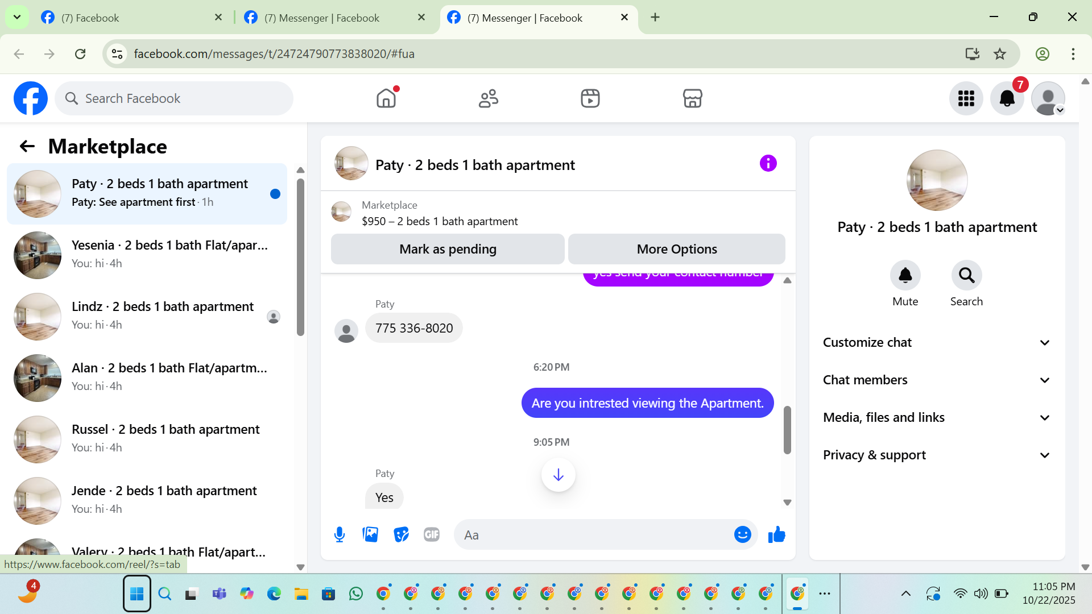Click More Options button
The width and height of the screenshot is (1092, 614).
tap(676, 249)
